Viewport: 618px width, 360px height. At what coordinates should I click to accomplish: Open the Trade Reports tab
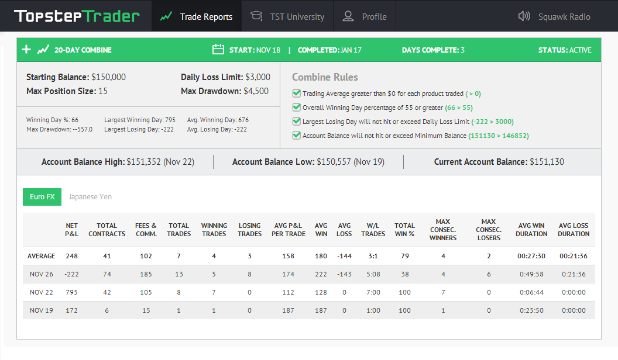point(196,16)
